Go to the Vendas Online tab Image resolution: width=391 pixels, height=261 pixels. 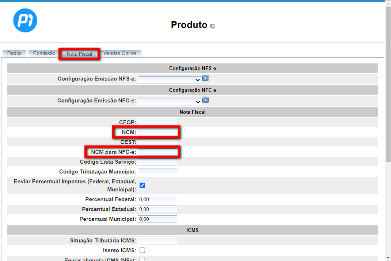tap(119, 53)
